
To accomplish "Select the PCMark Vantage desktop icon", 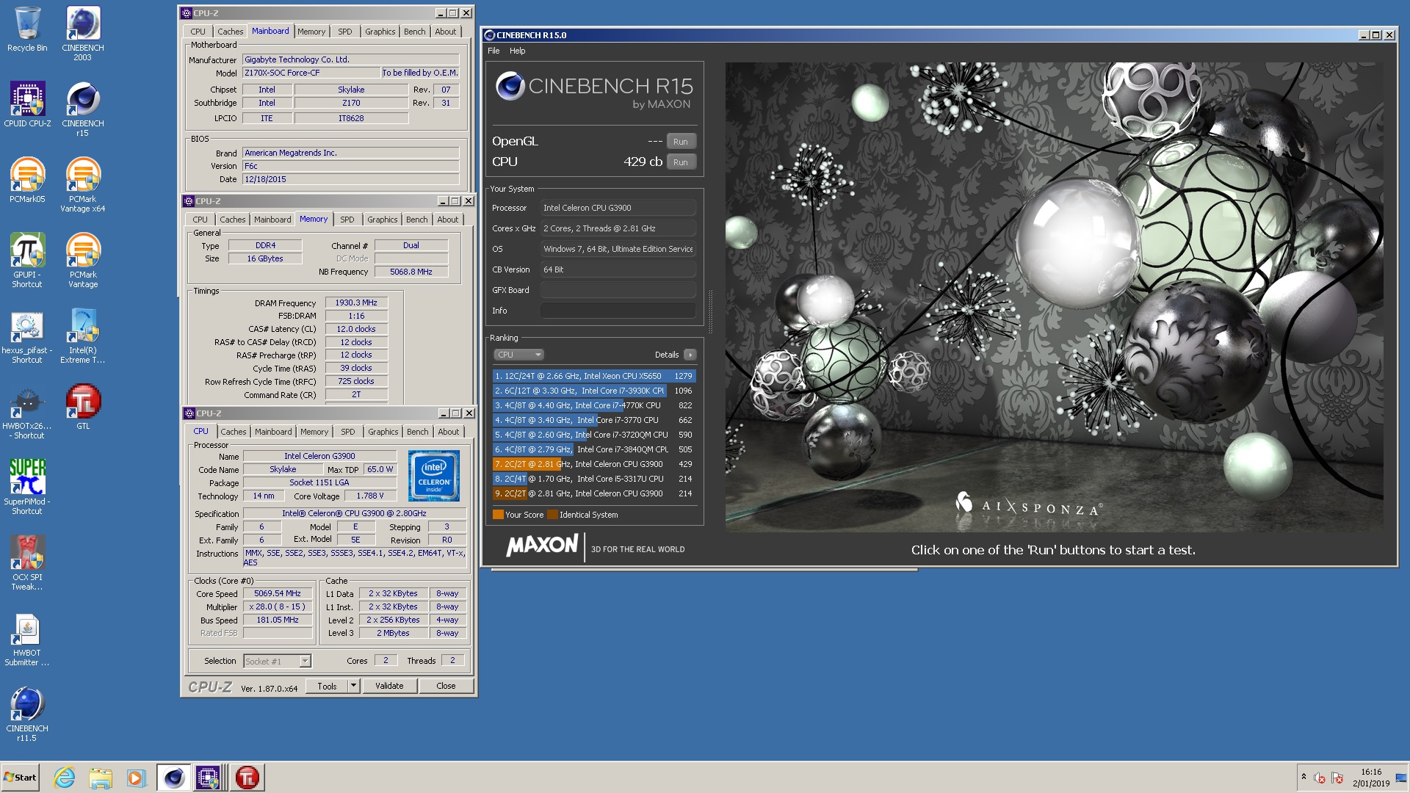I will [83, 260].
